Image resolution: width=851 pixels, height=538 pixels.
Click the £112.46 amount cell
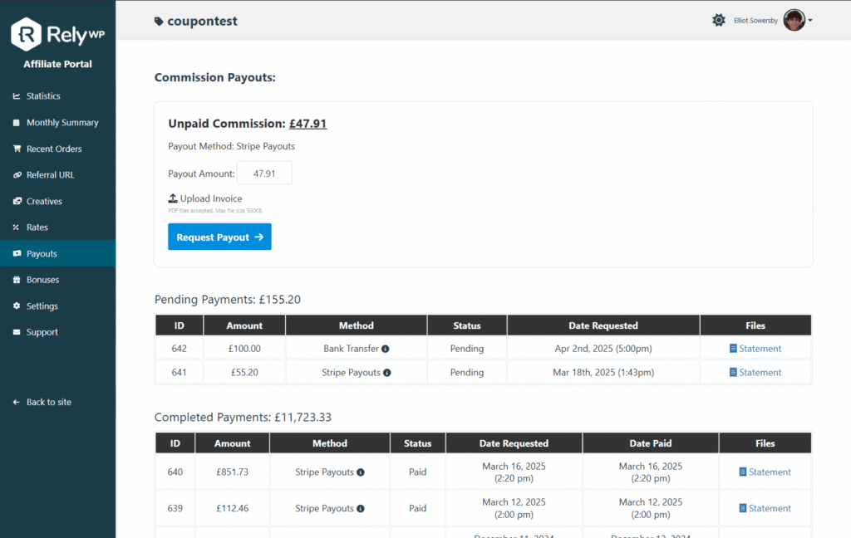tap(233, 508)
